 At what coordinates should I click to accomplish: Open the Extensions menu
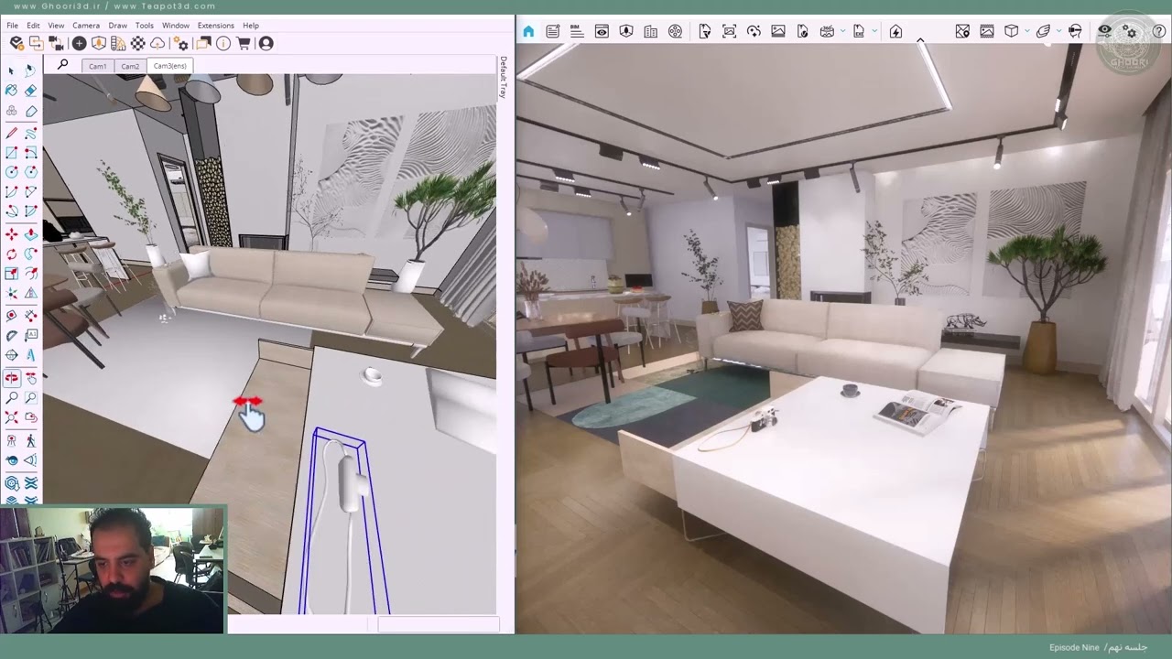coord(216,26)
